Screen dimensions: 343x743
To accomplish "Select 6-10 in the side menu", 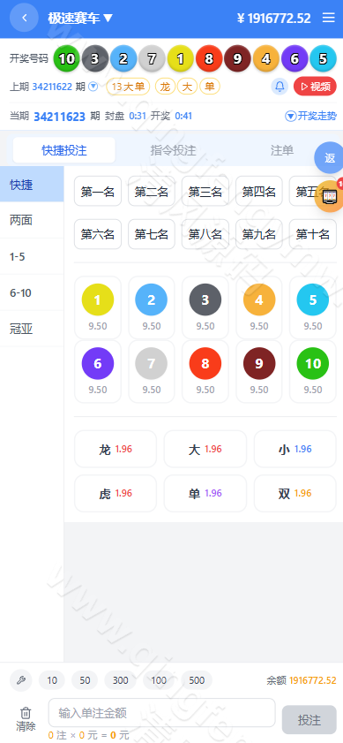I will pos(32,292).
